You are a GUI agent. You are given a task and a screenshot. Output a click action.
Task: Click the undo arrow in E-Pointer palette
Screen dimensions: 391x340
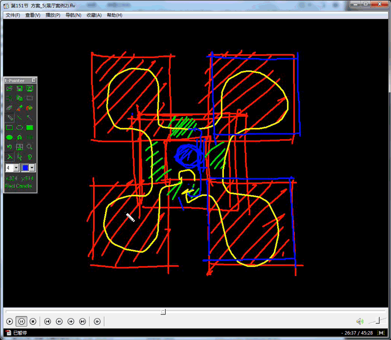pos(9,147)
